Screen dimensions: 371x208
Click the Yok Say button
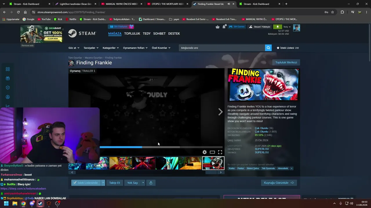tap(132, 183)
